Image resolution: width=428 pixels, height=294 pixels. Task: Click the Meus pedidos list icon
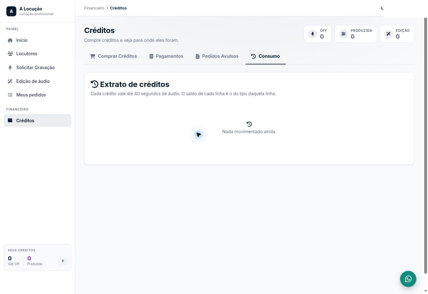[x=10, y=95]
